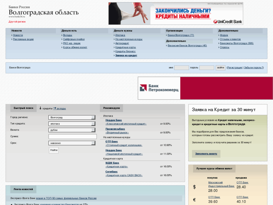Go to Вклады section
This screenshot has width=273, height=205.
pos(68,35)
